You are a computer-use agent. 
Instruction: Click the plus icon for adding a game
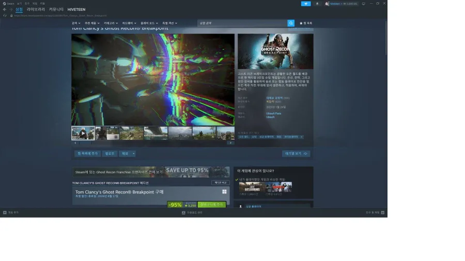tap(5, 213)
